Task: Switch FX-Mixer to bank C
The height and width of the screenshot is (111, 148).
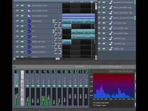Action: click(x=23, y=92)
